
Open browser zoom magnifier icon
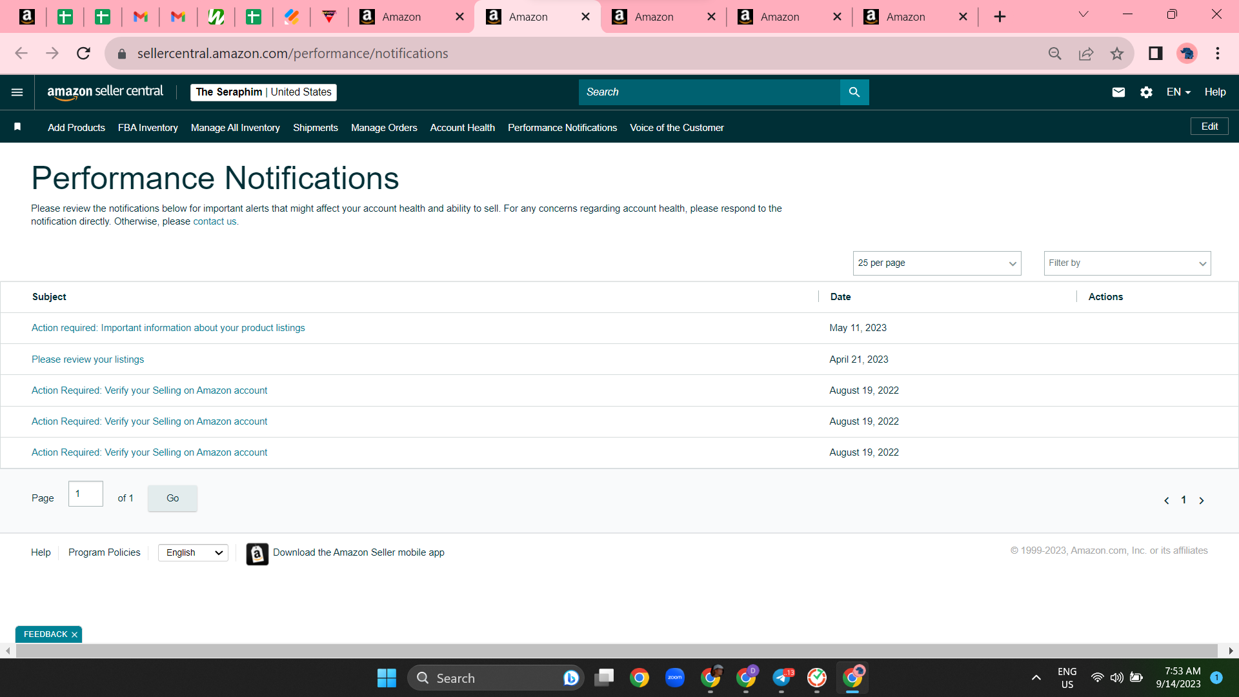coord(1055,54)
